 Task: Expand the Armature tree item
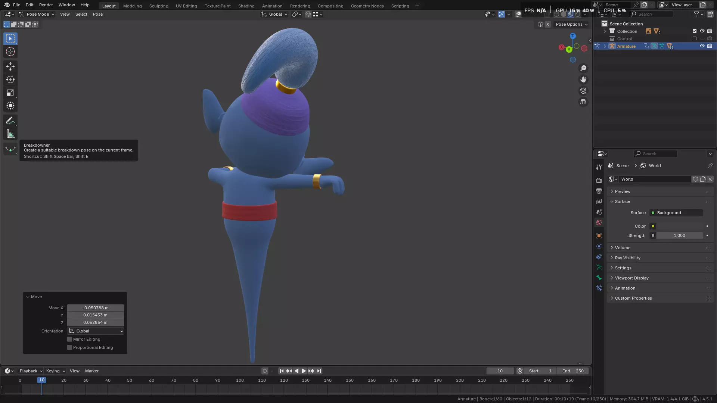(x=605, y=46)
